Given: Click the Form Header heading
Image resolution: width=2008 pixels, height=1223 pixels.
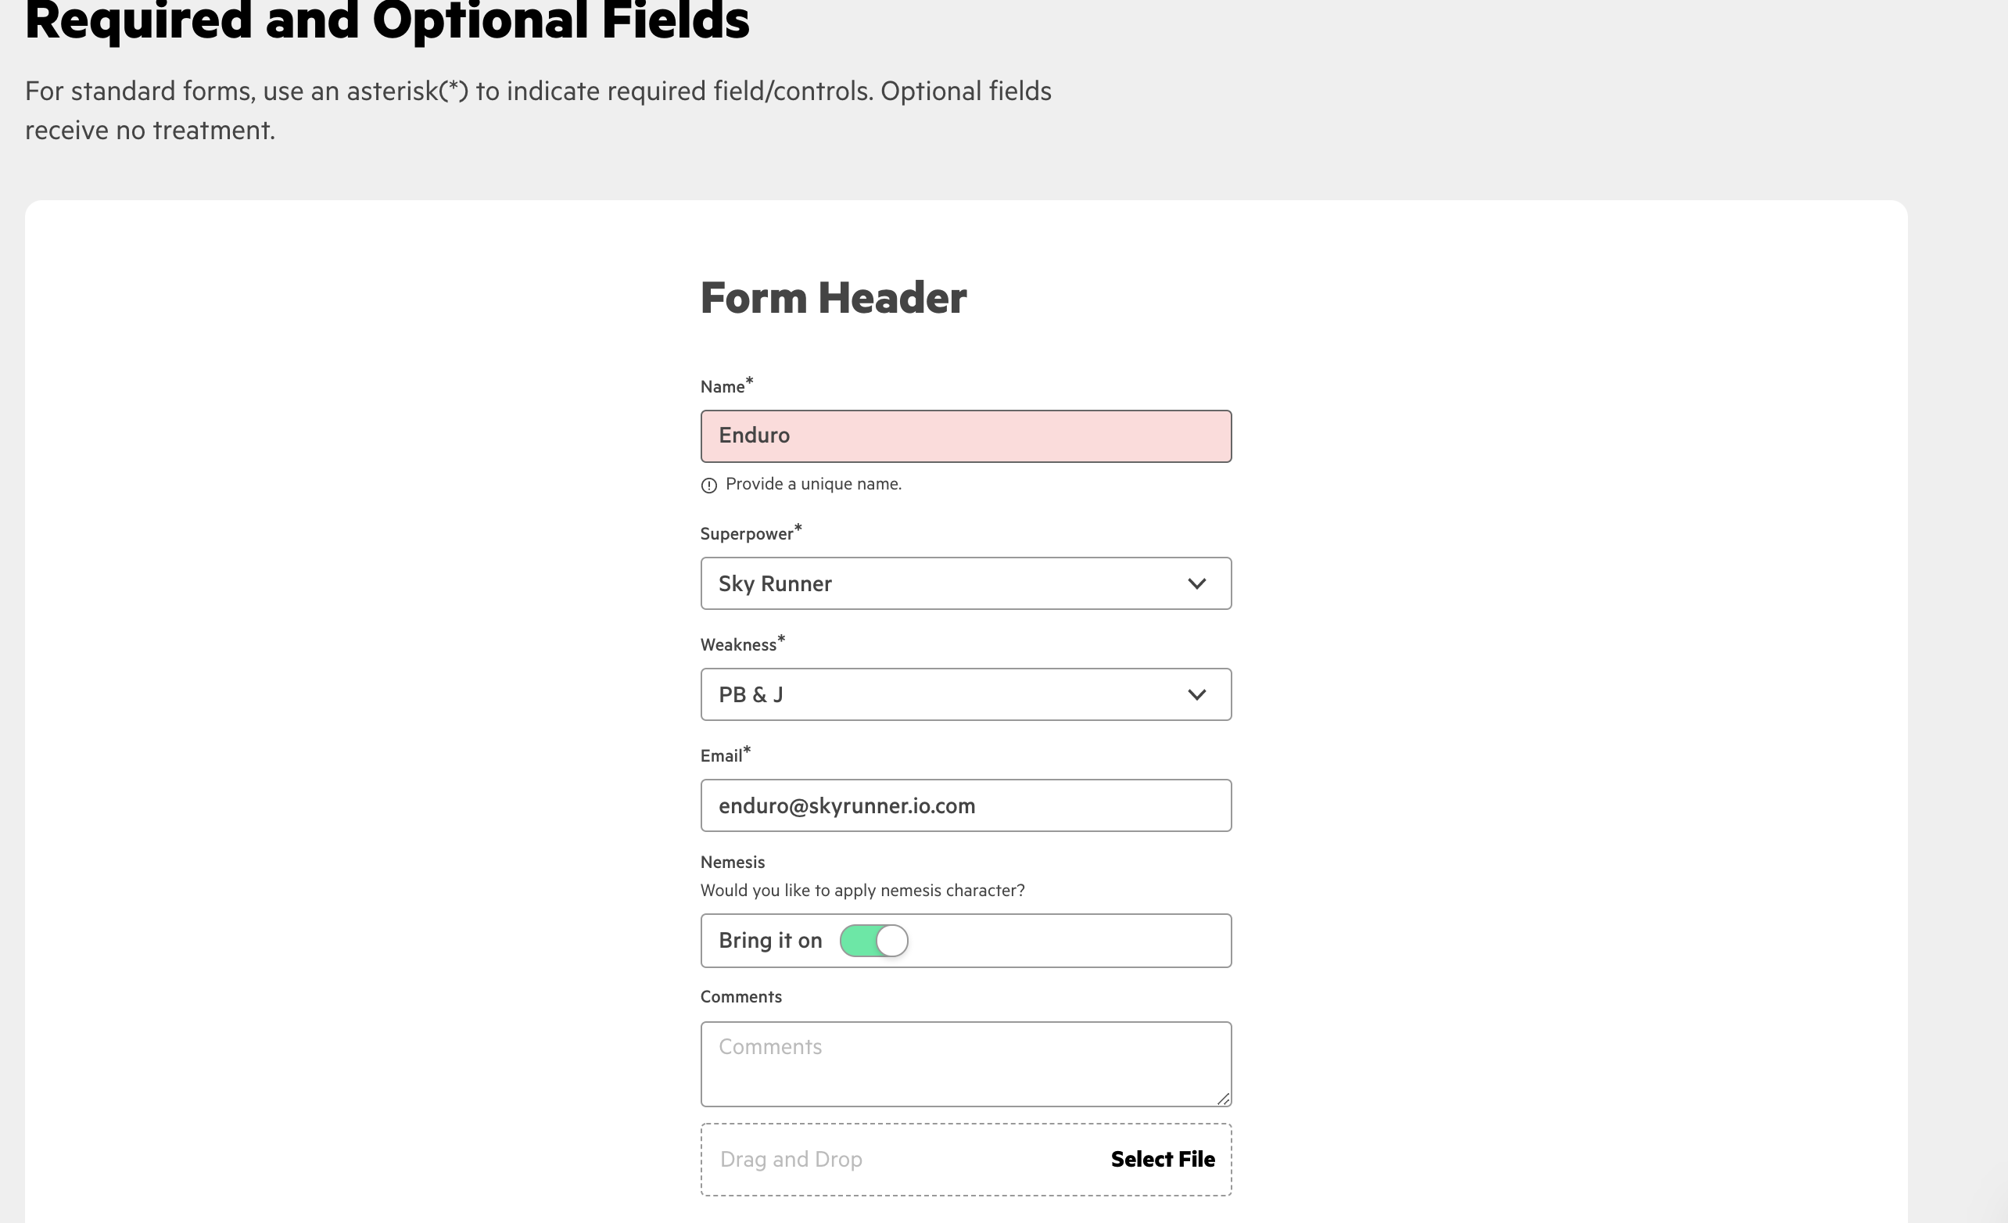Looking at the screenshot, I should (x=833, y=297).
